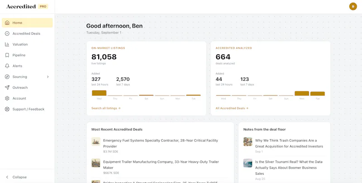Click the Equipment Trailer deal thumbnail
This screenshot has width=362, height=183.
click(96, 163)
